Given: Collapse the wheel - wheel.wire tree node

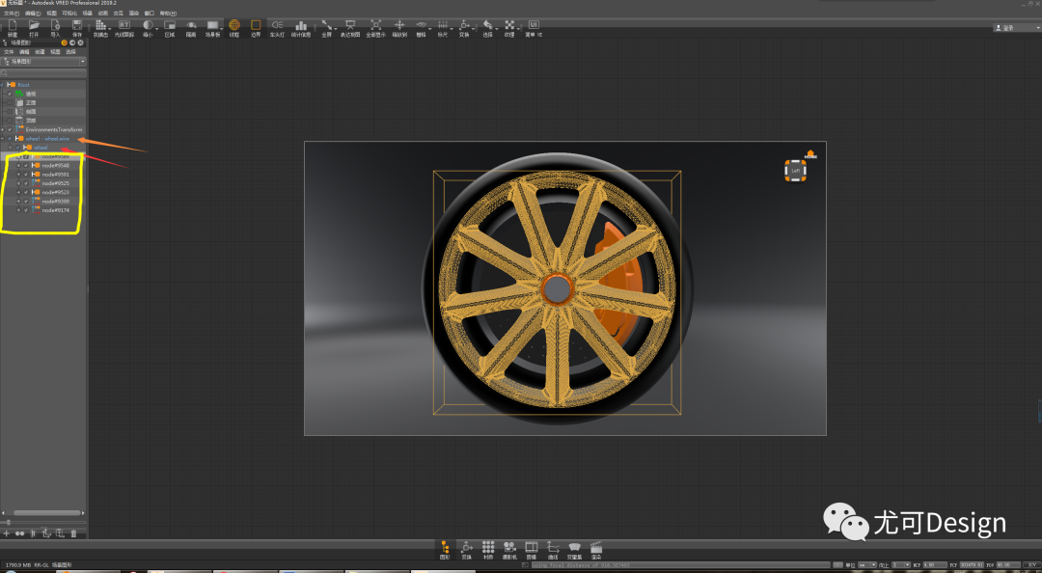Looking at the screenshot, I should coord(3,139).
